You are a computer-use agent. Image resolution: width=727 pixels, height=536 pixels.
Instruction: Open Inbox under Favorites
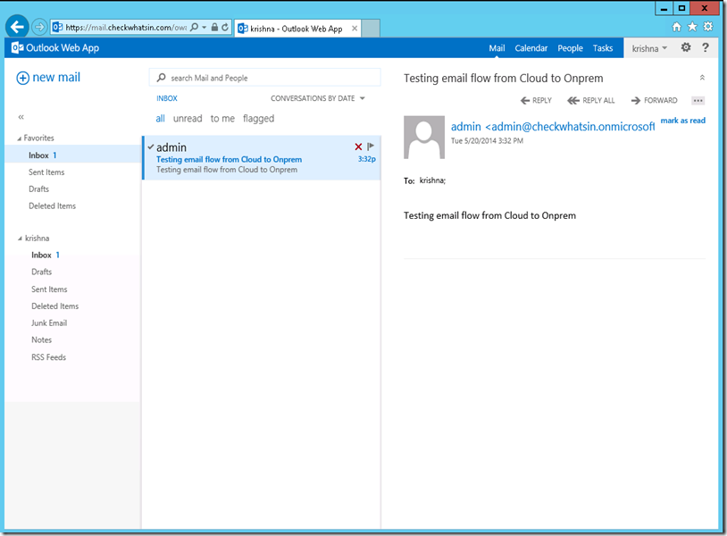[73, 155]
